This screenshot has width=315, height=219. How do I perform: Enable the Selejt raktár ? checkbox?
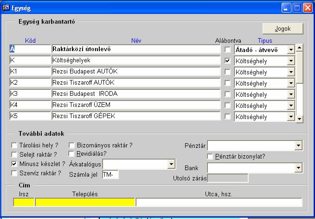pos(14,154)
